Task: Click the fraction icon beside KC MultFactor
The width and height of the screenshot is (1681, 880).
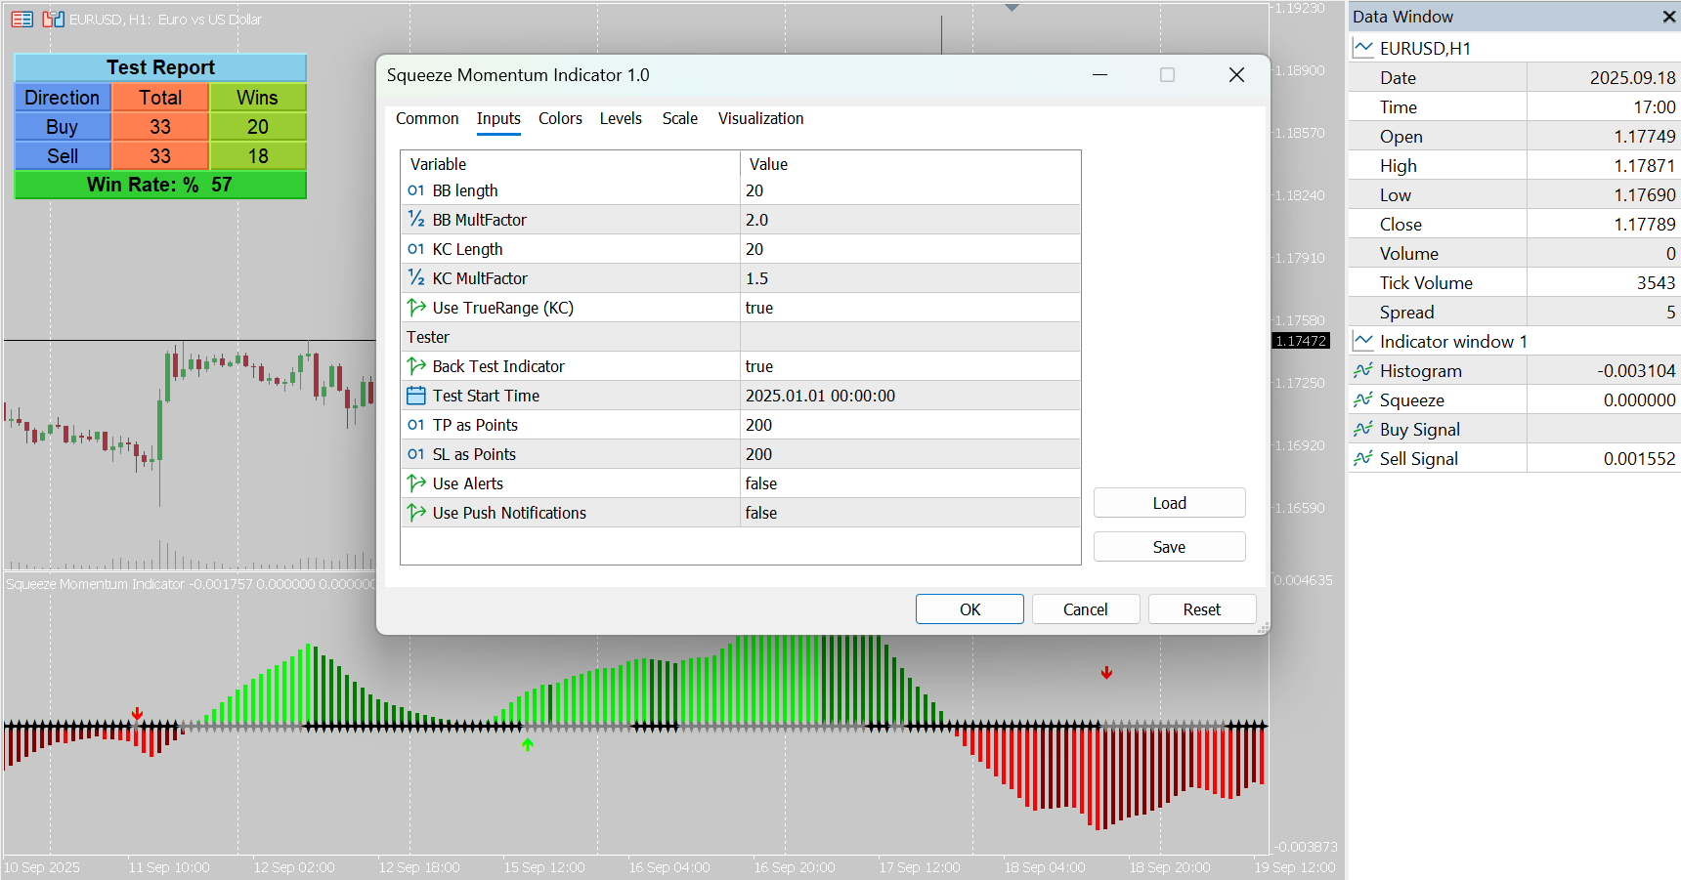Action: click(416, 278)
